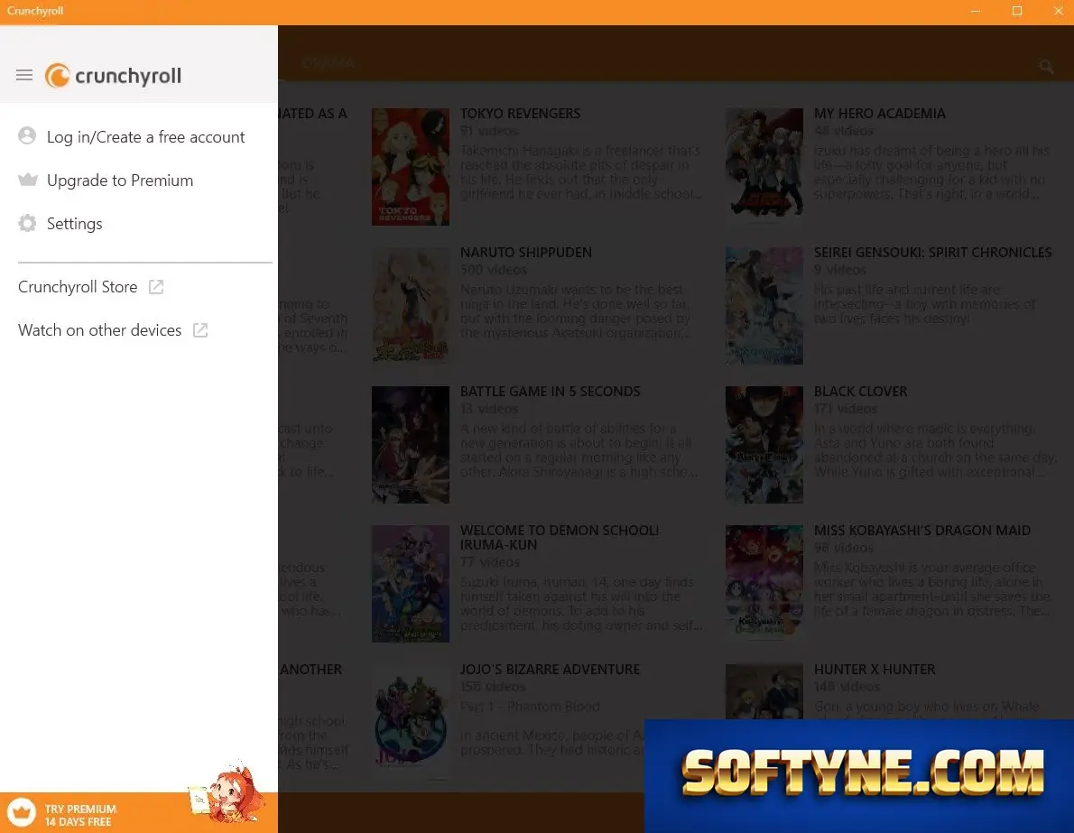The height and width of the screenshot is (833, 1074).
Task: Collapse the hamburger menu icon
Action: (24, 75)
